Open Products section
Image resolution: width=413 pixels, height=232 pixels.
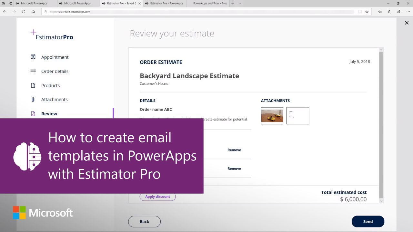coord(50,85)
